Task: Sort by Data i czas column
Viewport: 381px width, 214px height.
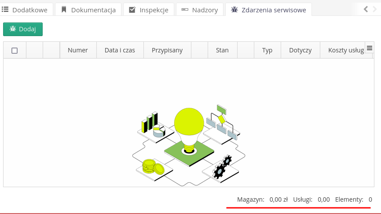Action: pyautogui.click(x=120, y=50)
